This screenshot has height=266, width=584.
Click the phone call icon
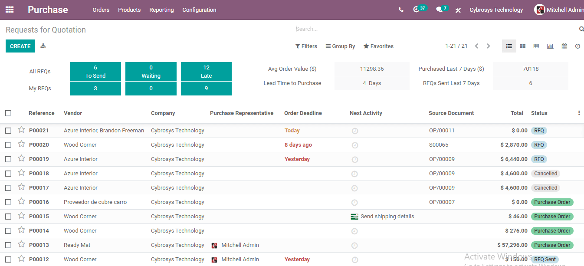[401, 10]
